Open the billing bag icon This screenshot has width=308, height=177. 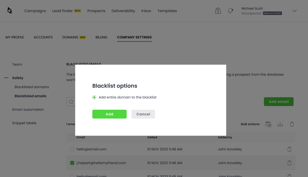[218, 11]
